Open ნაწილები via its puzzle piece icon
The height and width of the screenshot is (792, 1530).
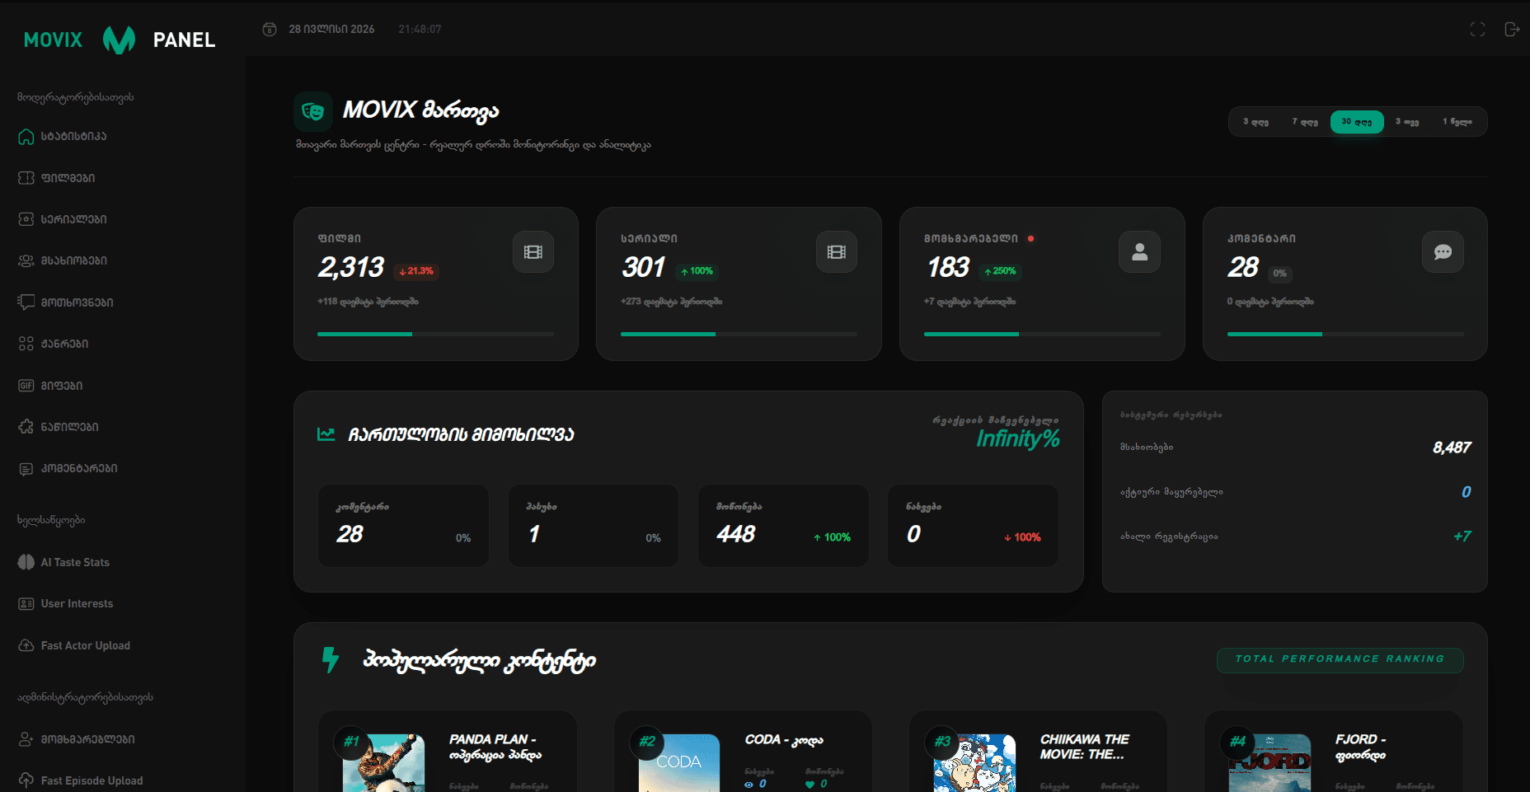[26, 427]
